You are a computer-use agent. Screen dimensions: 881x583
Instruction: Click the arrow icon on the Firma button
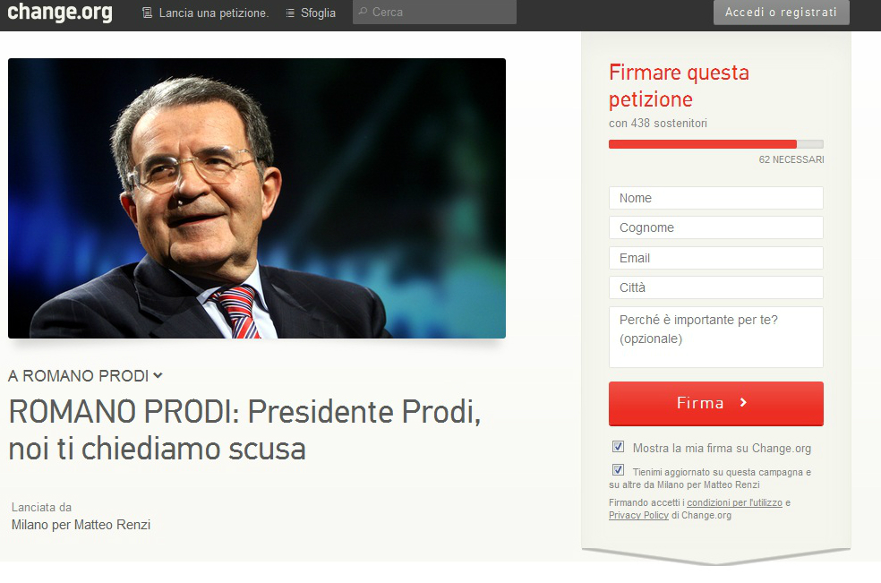pyautogui.click(x=743, y=402)
